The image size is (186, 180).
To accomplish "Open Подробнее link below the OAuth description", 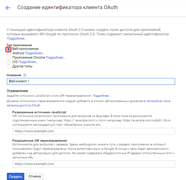I will click(17, 38).
